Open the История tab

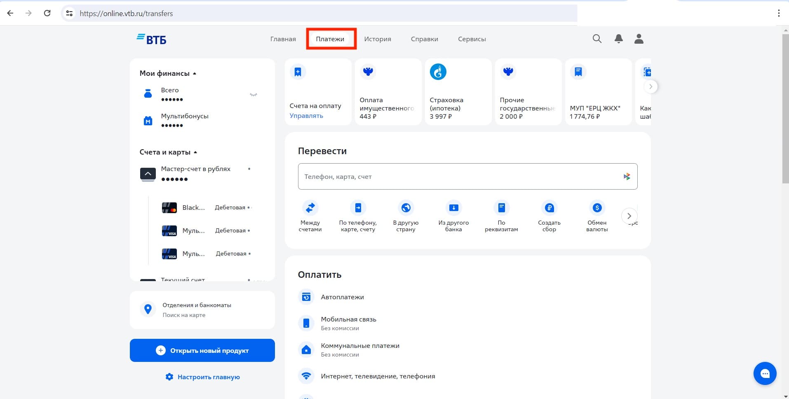click(x=378, y=39)
